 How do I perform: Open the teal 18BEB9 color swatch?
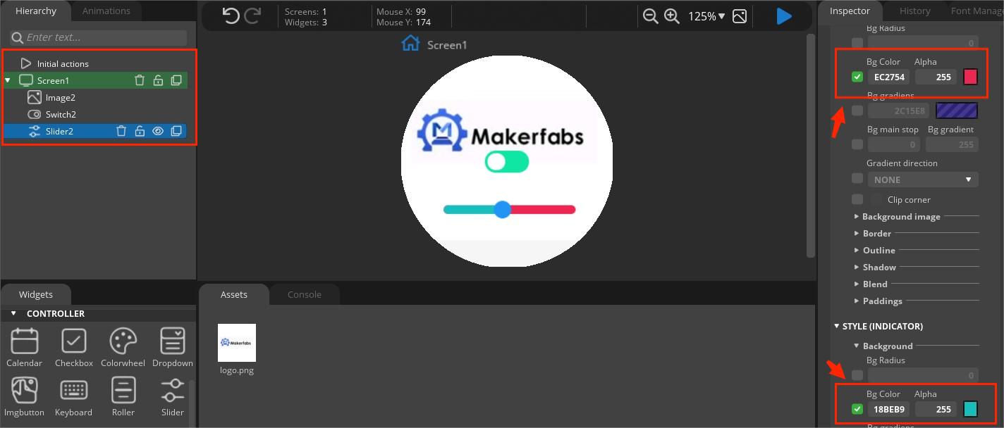(x=970, y=409)
